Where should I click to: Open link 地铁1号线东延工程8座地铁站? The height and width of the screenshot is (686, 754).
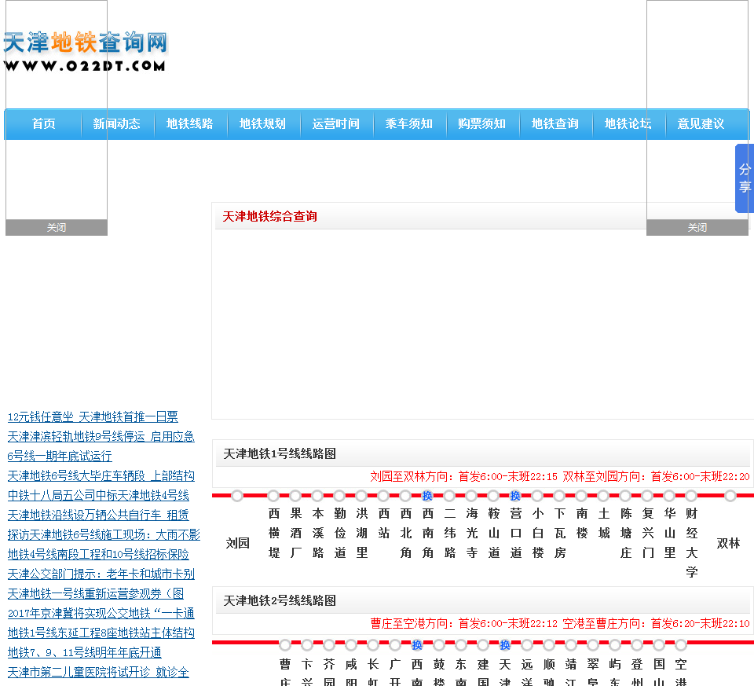pos(101,633)
